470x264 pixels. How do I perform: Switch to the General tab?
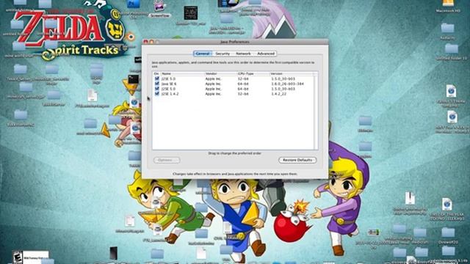(203, 54)
